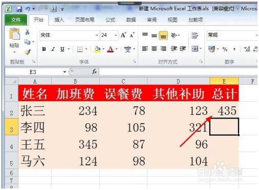Expand the Name Box dropdown next to E3
Viewport: 259px width, 190px height.
(64, 72)
